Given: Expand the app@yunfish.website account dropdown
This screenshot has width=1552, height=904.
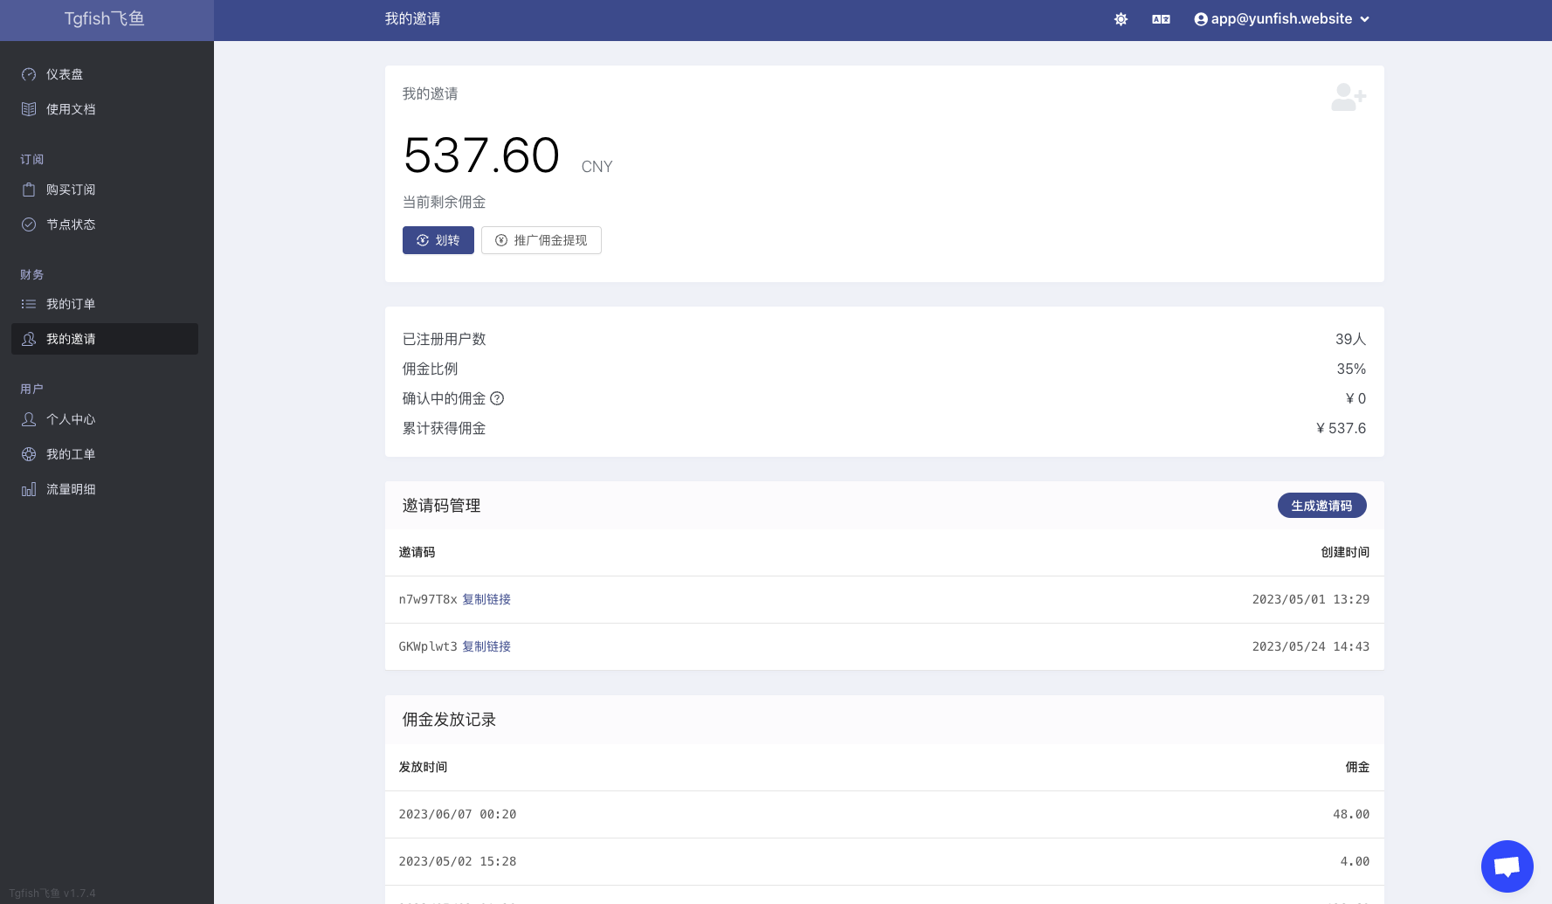Looking at the screenshot, I should coord(1281,19).
